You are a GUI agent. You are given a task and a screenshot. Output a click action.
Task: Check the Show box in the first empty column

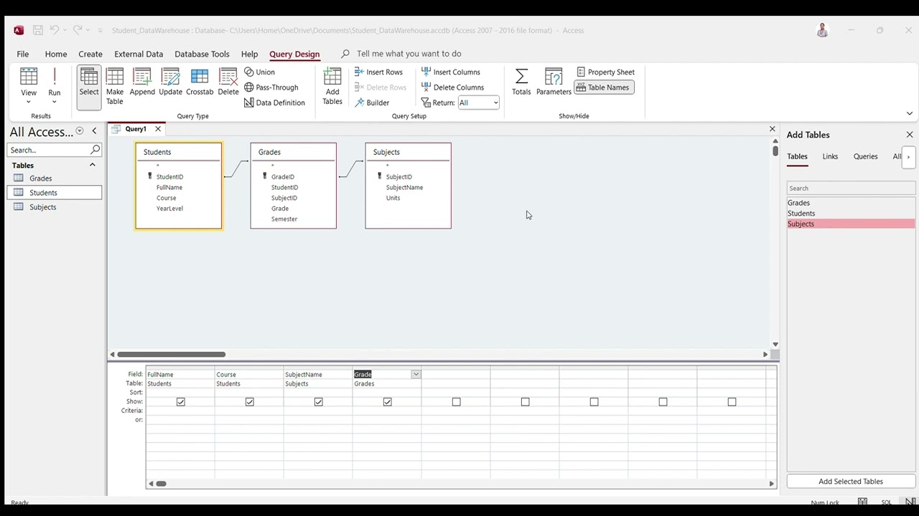pyautogui.click(x=457, y=402)
